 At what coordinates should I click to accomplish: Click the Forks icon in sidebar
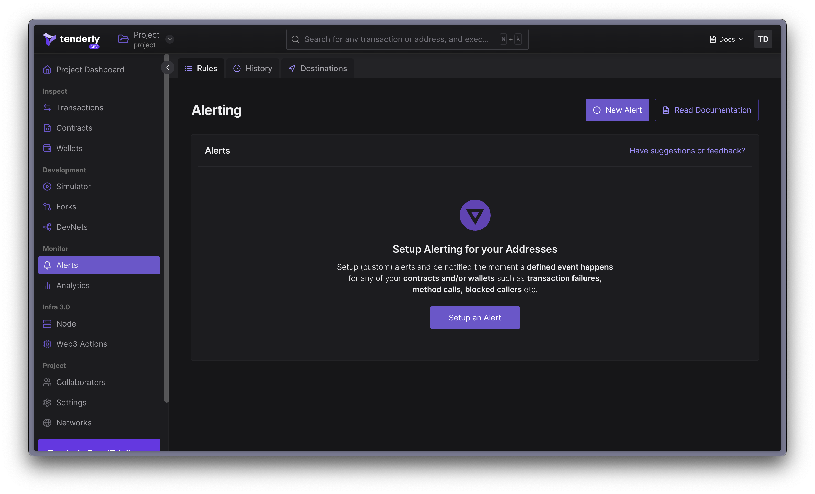[47, 207]
